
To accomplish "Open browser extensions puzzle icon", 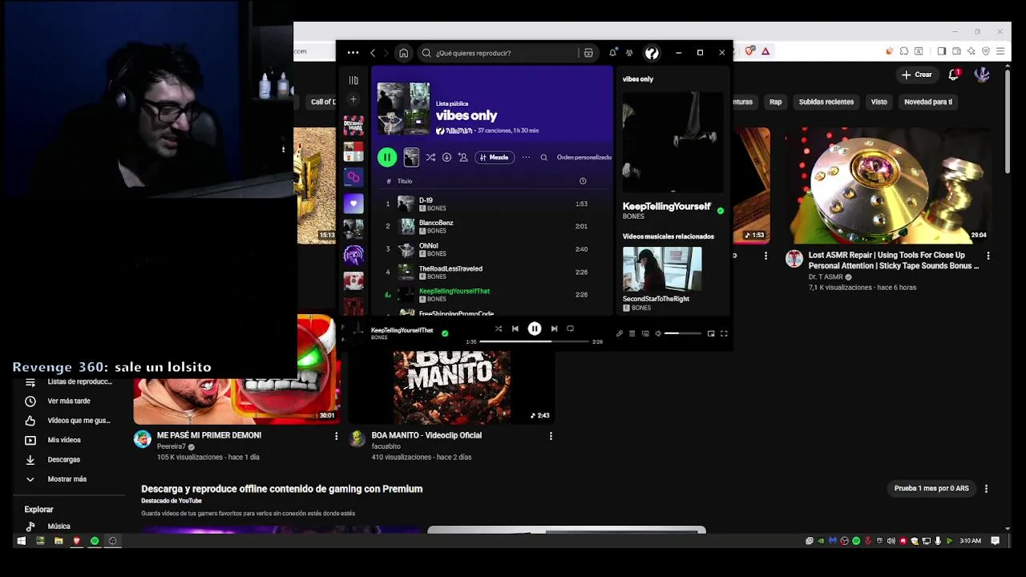I will [x=904, y=51].
